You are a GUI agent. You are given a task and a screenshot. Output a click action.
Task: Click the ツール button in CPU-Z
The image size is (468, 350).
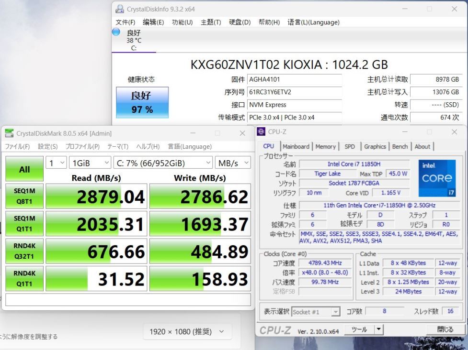click(359, 329)
